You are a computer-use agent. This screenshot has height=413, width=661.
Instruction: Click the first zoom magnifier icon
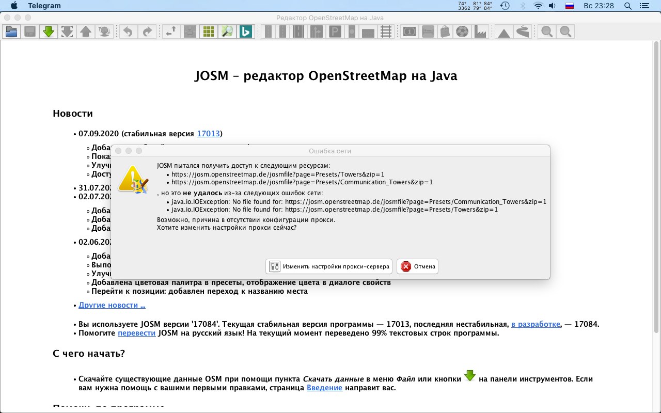(546, 31)
